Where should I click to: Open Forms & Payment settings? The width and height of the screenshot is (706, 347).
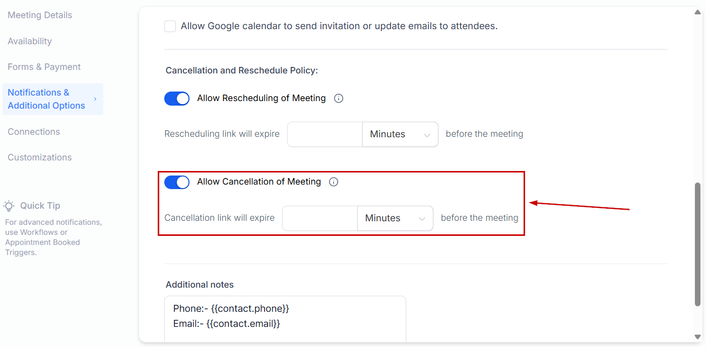pyautogui.click(x=44, y=67)
